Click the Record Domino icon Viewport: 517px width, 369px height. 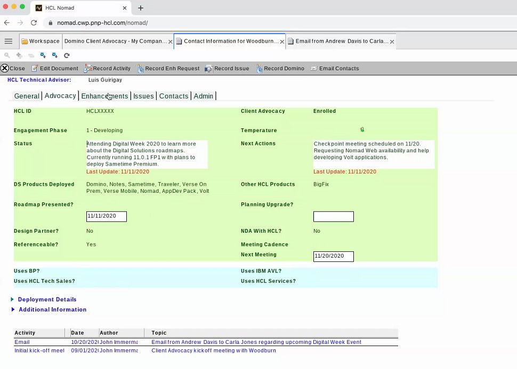pyautogui.click(x=259, y=68)
